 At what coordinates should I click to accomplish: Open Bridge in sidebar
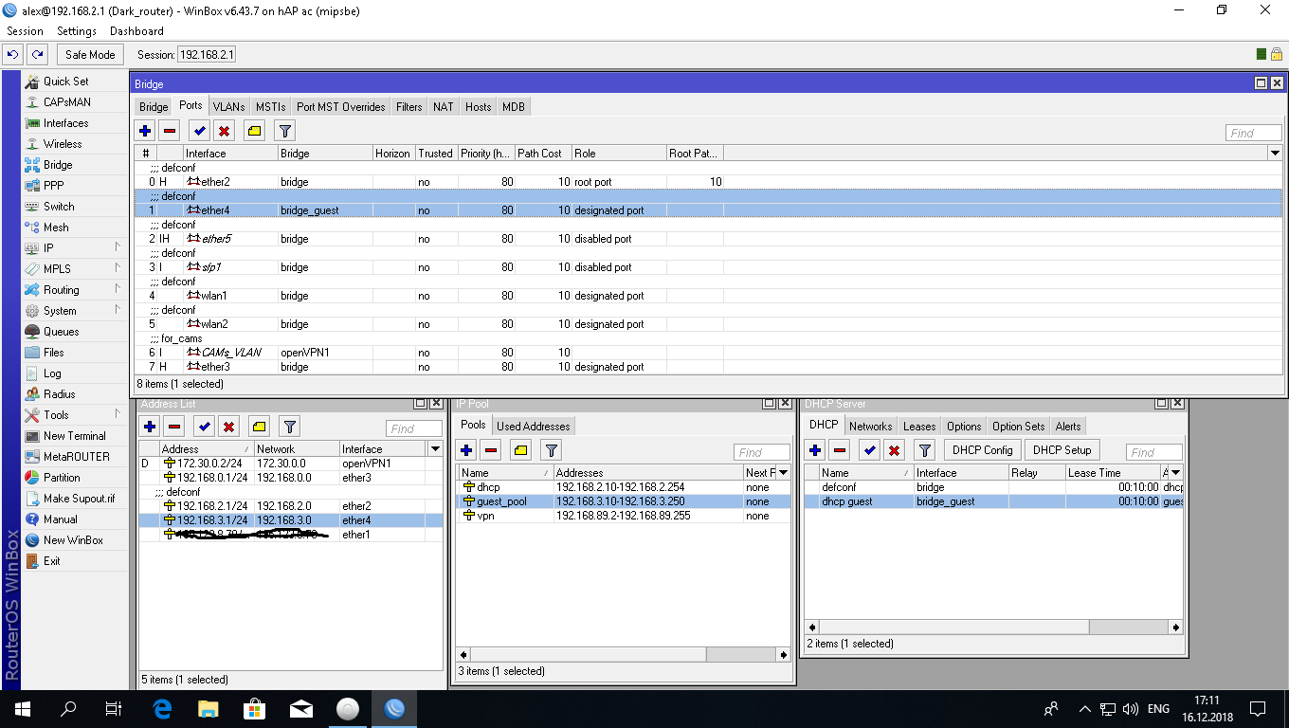pos(58,165)
